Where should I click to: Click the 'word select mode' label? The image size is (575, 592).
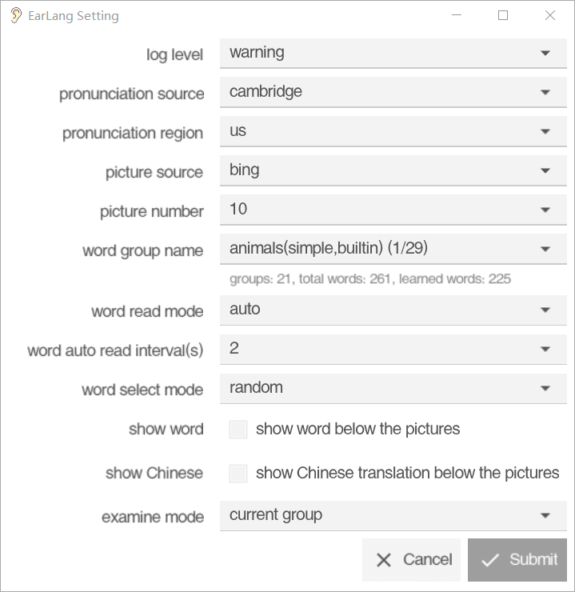click(142, 390)
